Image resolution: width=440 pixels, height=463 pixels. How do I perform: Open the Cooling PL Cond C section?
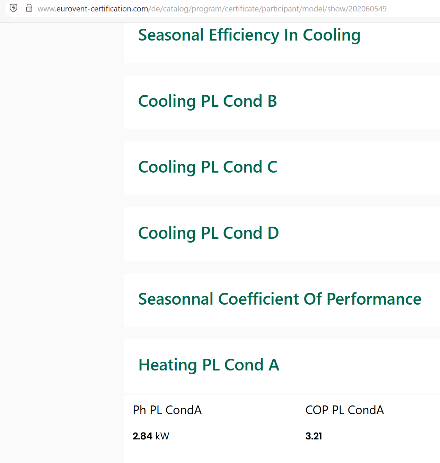point(208,167)
